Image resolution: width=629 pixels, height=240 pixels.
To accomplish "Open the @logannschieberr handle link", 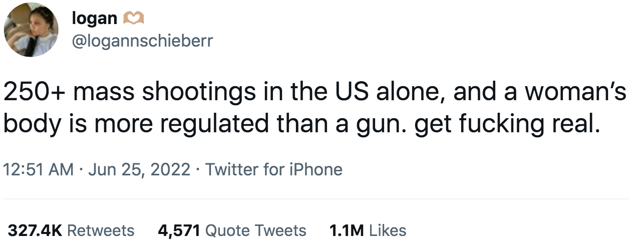I will [143, 42].
